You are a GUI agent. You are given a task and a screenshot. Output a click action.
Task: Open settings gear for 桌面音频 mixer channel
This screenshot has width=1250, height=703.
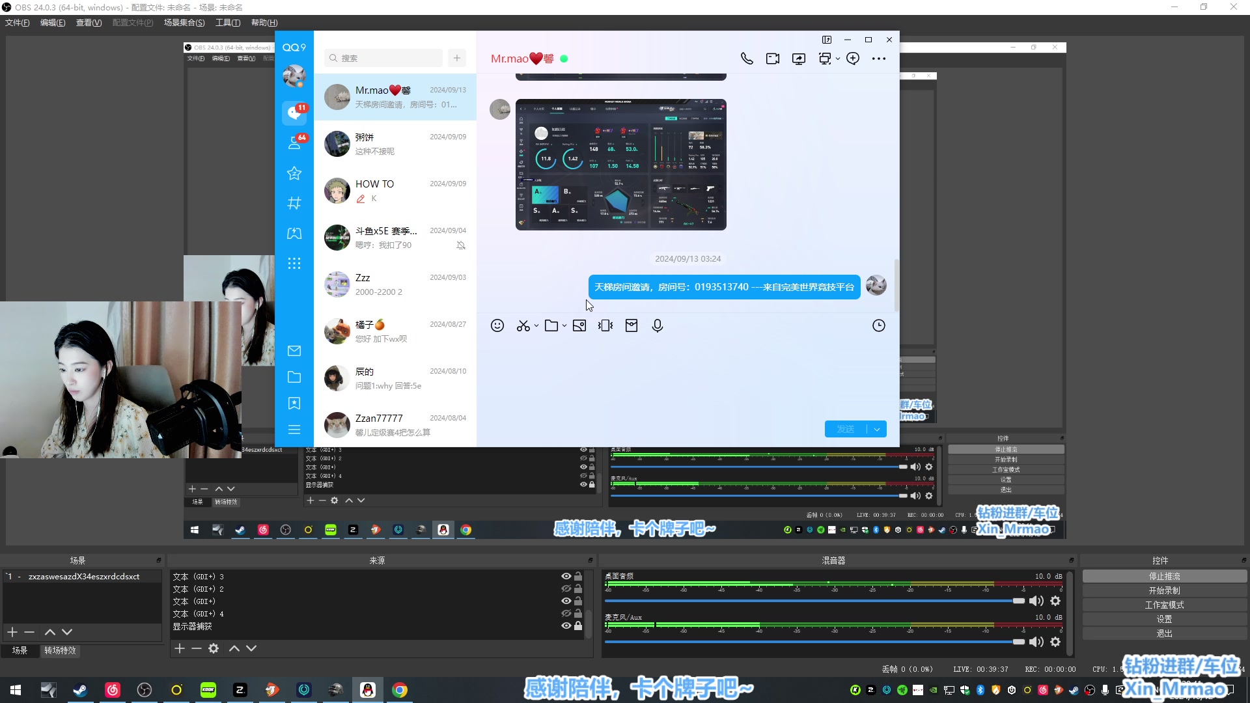[1055, 601]
